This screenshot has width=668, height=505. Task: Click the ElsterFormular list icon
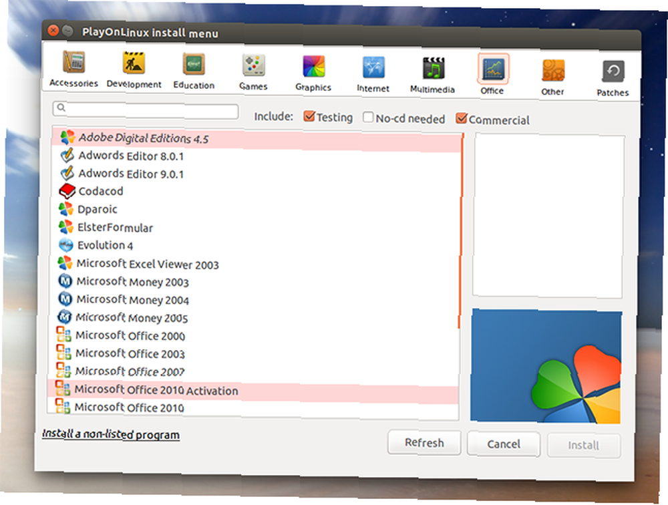click(66, 226)
